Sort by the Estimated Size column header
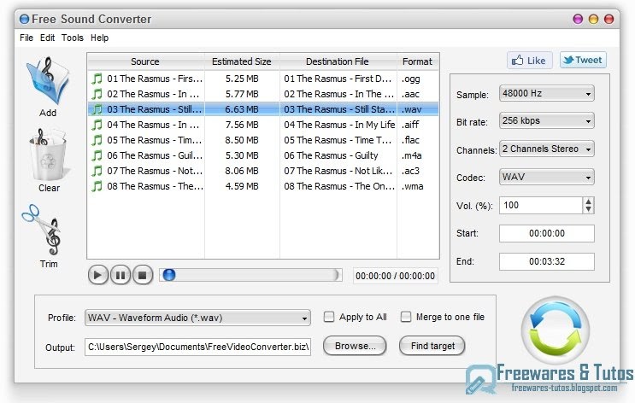The height and width of the screenshot is (403, 635). [x=242, y=61]
